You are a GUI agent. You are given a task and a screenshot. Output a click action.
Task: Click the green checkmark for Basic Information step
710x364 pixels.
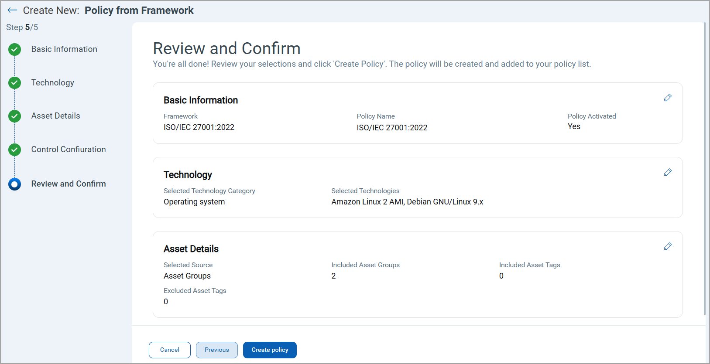(x=15, y=50)
